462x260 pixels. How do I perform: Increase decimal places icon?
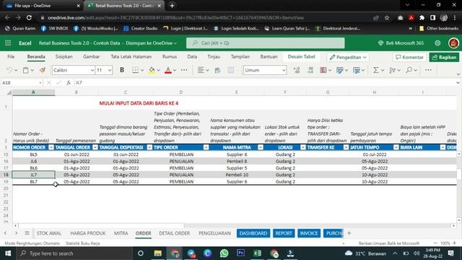click(297, 70)
